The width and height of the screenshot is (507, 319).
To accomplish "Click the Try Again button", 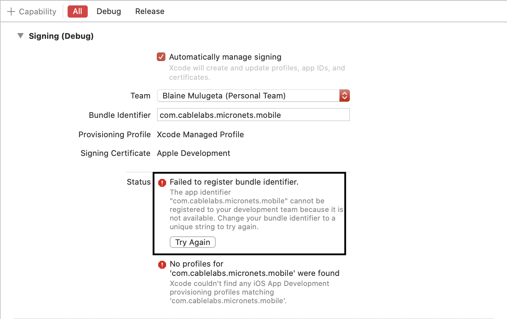I will (x=193, y=242).
